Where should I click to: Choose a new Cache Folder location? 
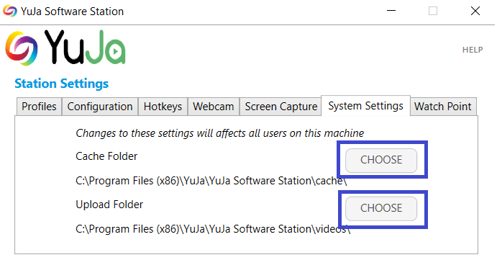(x=381, y=161)
